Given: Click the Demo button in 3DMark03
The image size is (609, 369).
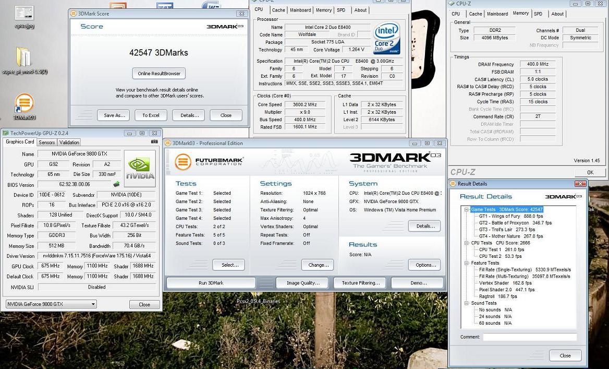Looking at the screenshot, I should click(418, 283).
